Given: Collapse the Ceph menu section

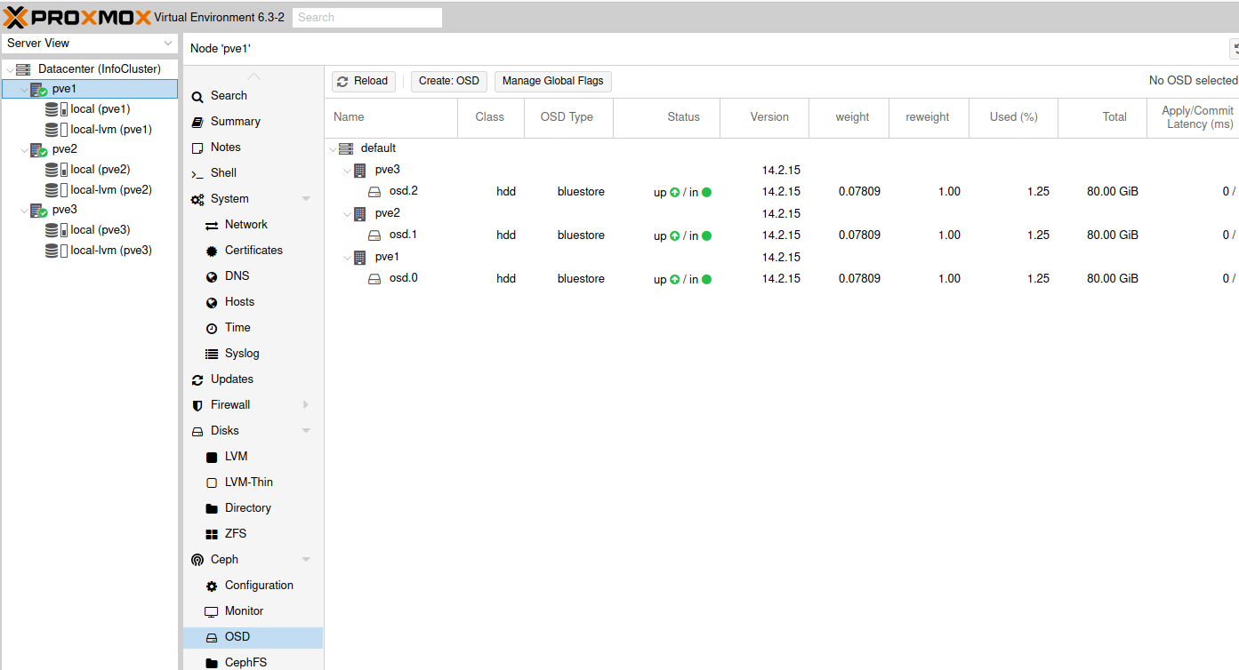Looking at the screenshot, I should pyautogui.click(x=306, y=560).
